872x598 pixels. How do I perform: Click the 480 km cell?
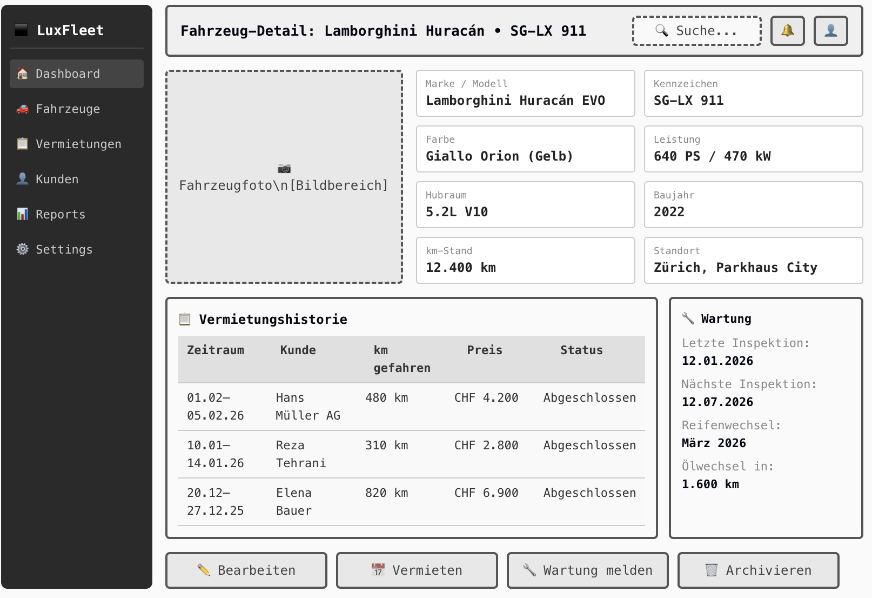pos(387,397)
